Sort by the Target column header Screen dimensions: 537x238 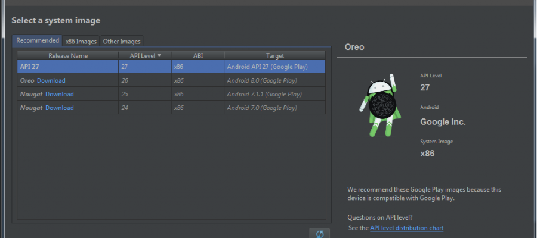click(274, 55)
